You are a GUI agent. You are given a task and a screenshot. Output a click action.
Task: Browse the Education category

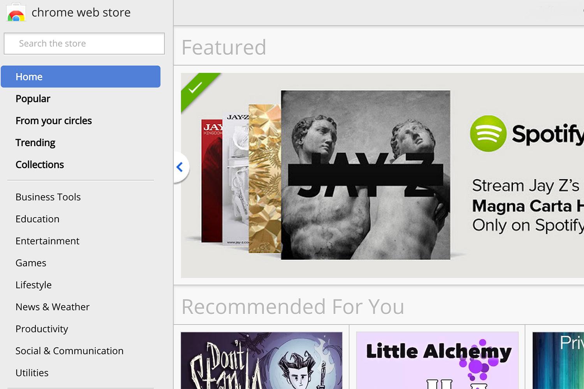click(37, 219)
